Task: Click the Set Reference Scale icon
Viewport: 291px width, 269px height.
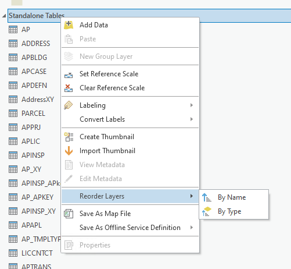Action: (69, 75)
